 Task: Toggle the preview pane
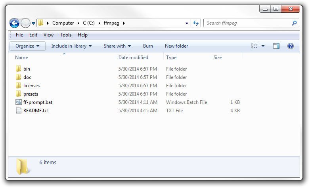276,46
